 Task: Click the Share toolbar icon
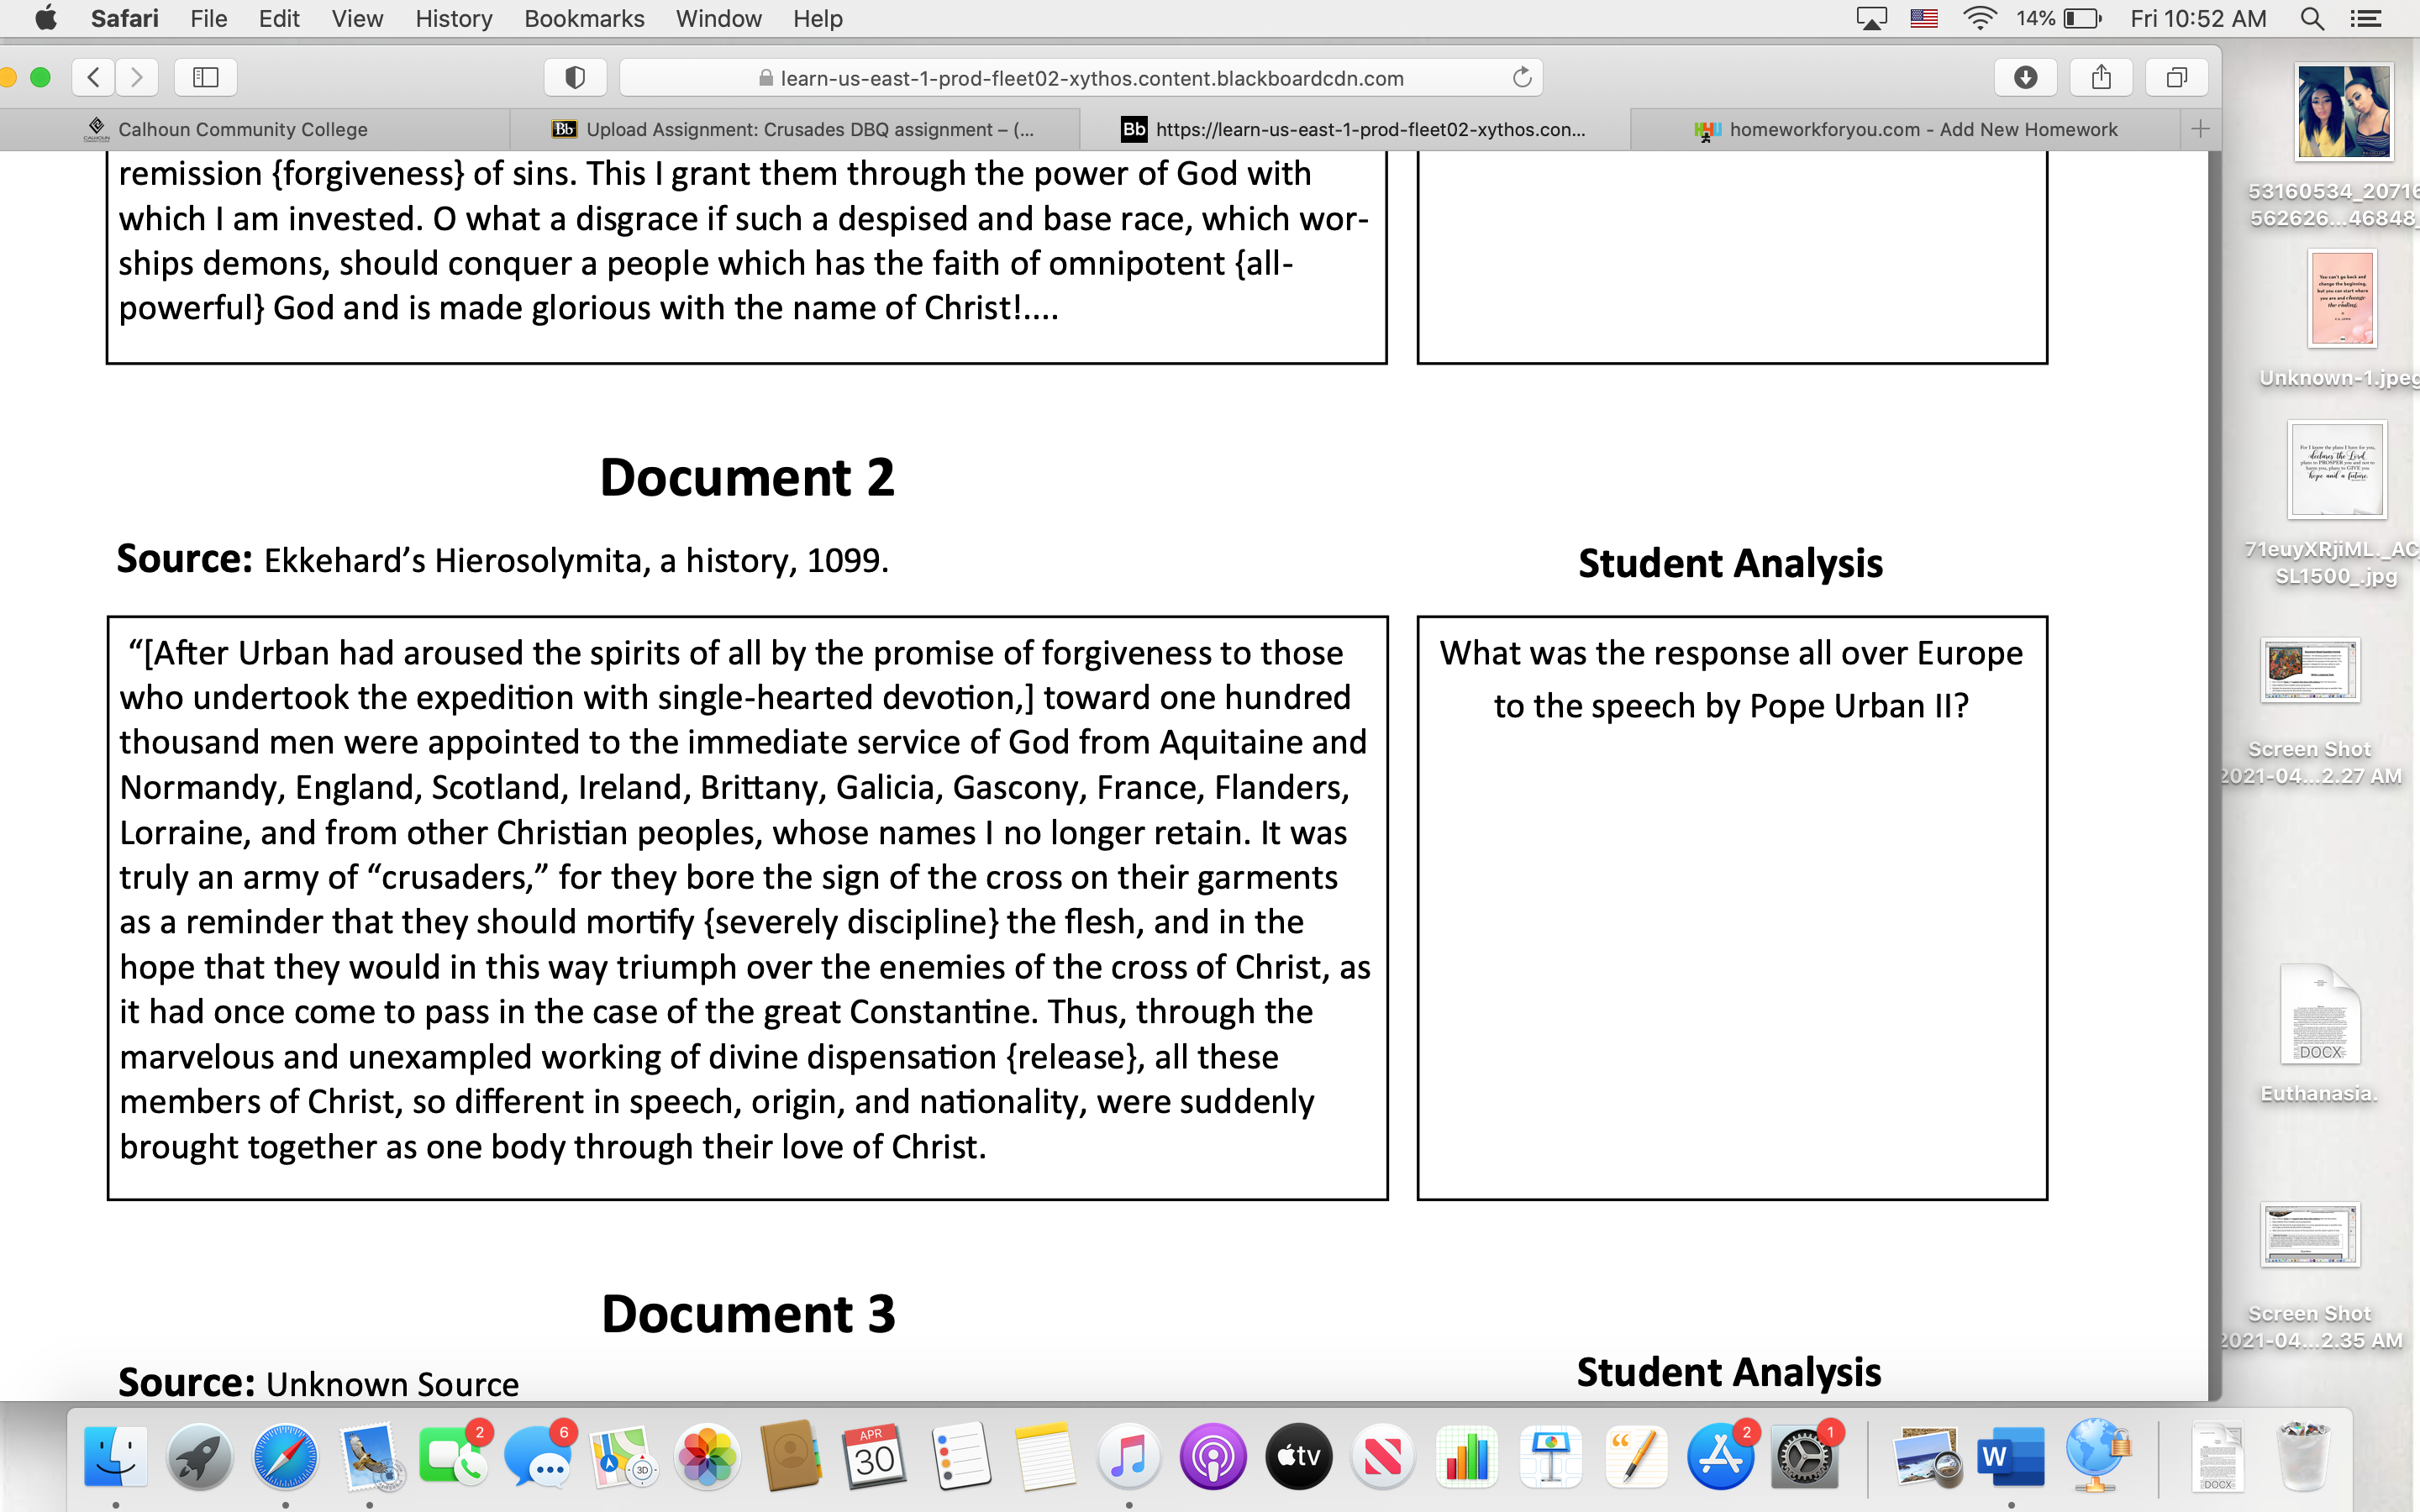tap(2101, 77)
